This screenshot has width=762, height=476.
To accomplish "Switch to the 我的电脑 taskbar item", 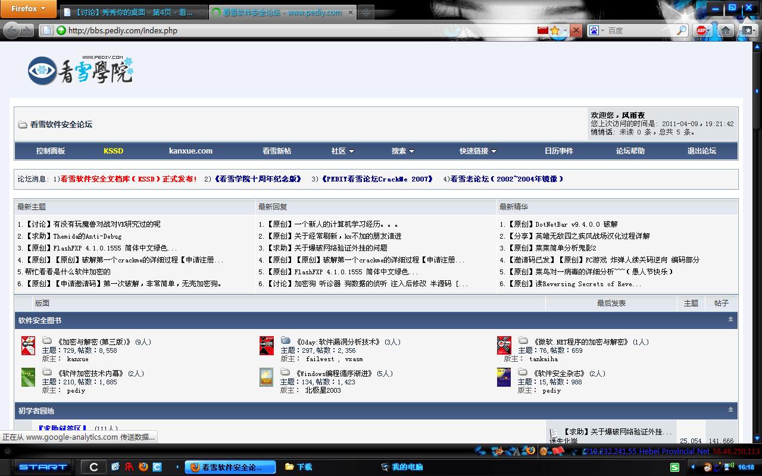I will 402,467.
